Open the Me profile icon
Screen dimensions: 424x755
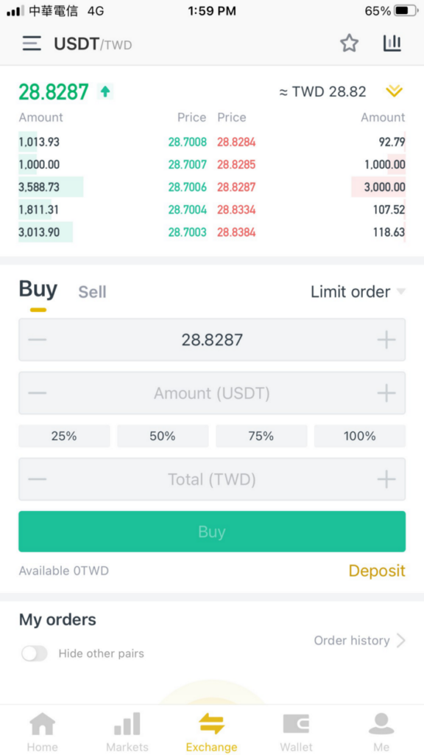coord(381,724)
